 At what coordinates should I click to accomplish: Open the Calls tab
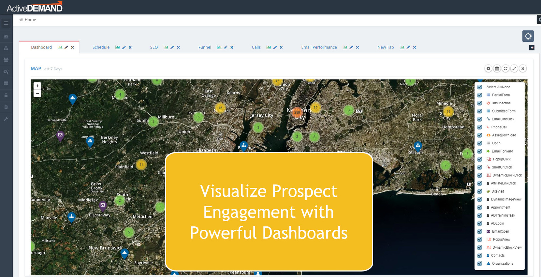(256, 48)
